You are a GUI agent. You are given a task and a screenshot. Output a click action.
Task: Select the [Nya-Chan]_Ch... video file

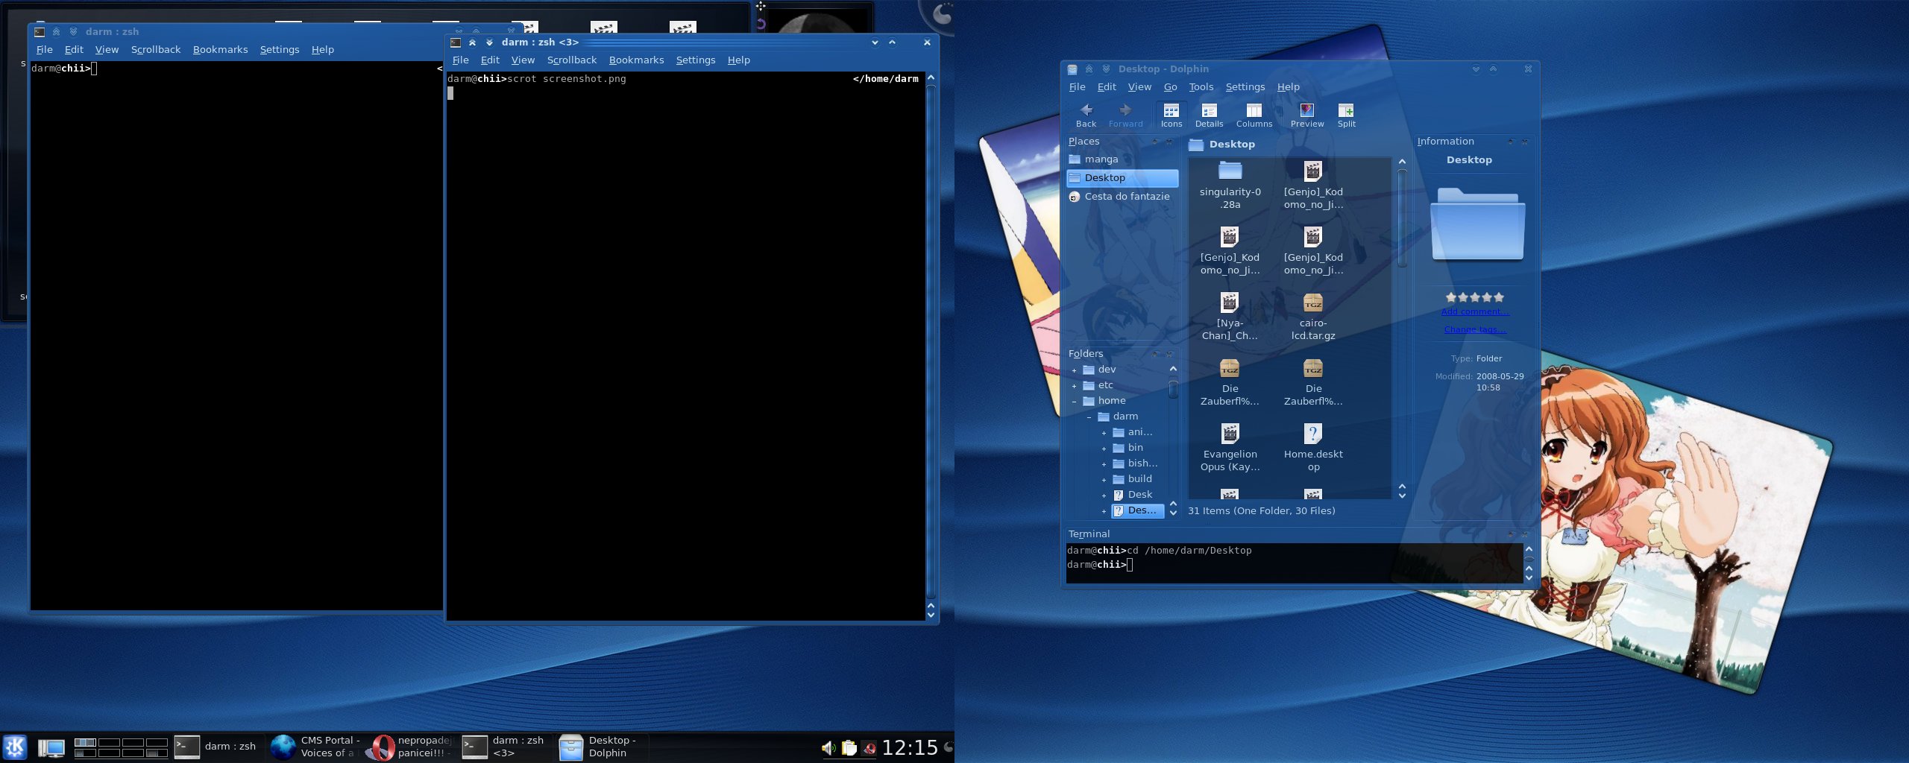1230,303
